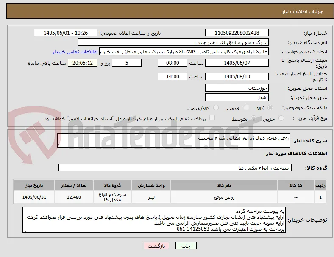The width and height of the screenshot is (334, 257).
Task: Click the واحد شمارش column header
Action: [x=151, y=185]
